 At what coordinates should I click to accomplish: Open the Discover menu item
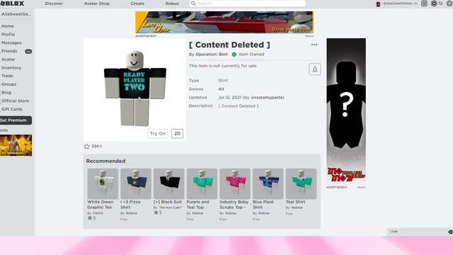click(54, 4)
